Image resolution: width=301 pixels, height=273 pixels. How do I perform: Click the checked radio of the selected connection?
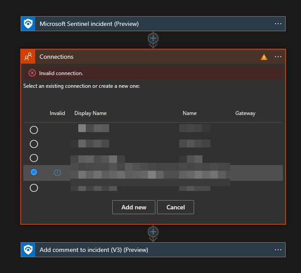click(34, 172)
